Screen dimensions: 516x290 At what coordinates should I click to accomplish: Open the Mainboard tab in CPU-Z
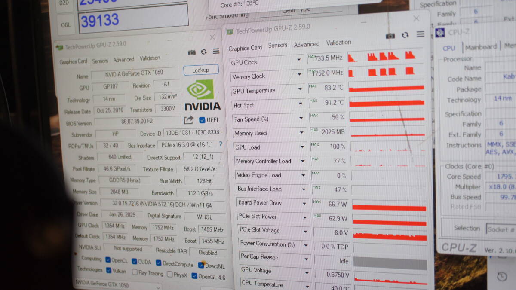(x=481, y=47)
